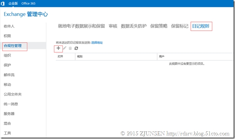Open 邮件流 in the left navigation
Screen dimensions: 235x139
pyautogui.click(x=9, y=75)
